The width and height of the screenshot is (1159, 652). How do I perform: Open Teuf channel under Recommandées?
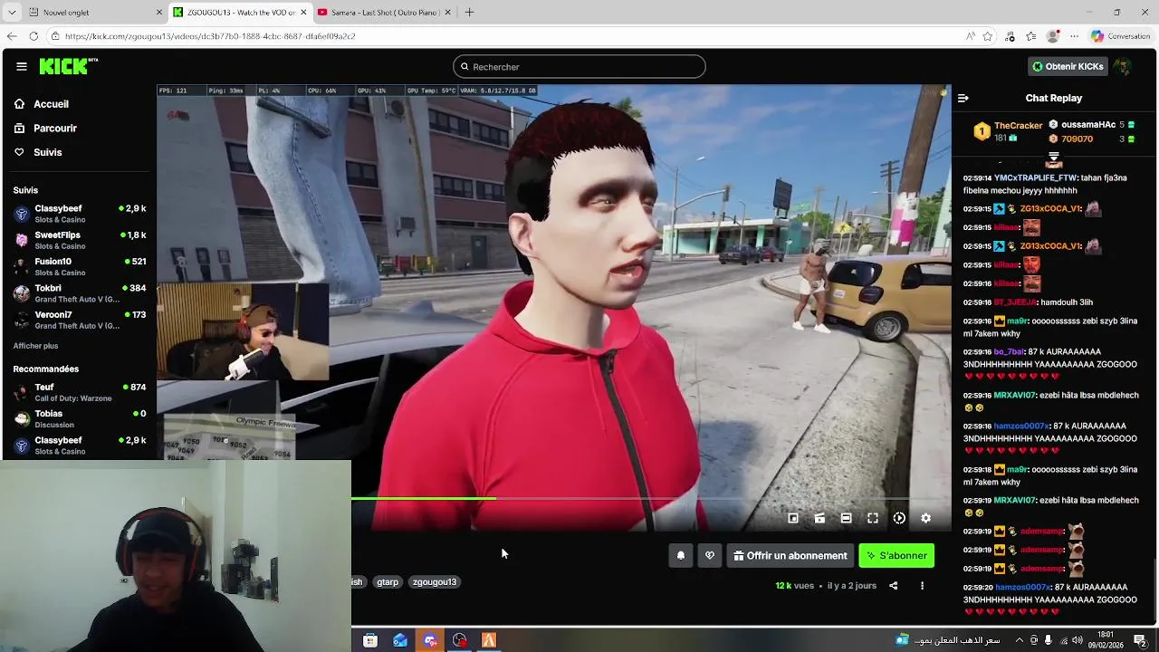point(80,392)
